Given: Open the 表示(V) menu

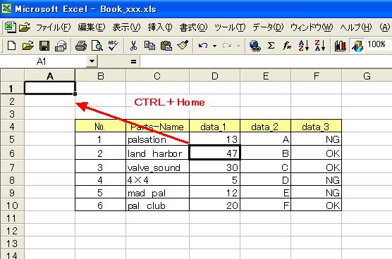Looking at the screenshot, I should coord(126,27).
